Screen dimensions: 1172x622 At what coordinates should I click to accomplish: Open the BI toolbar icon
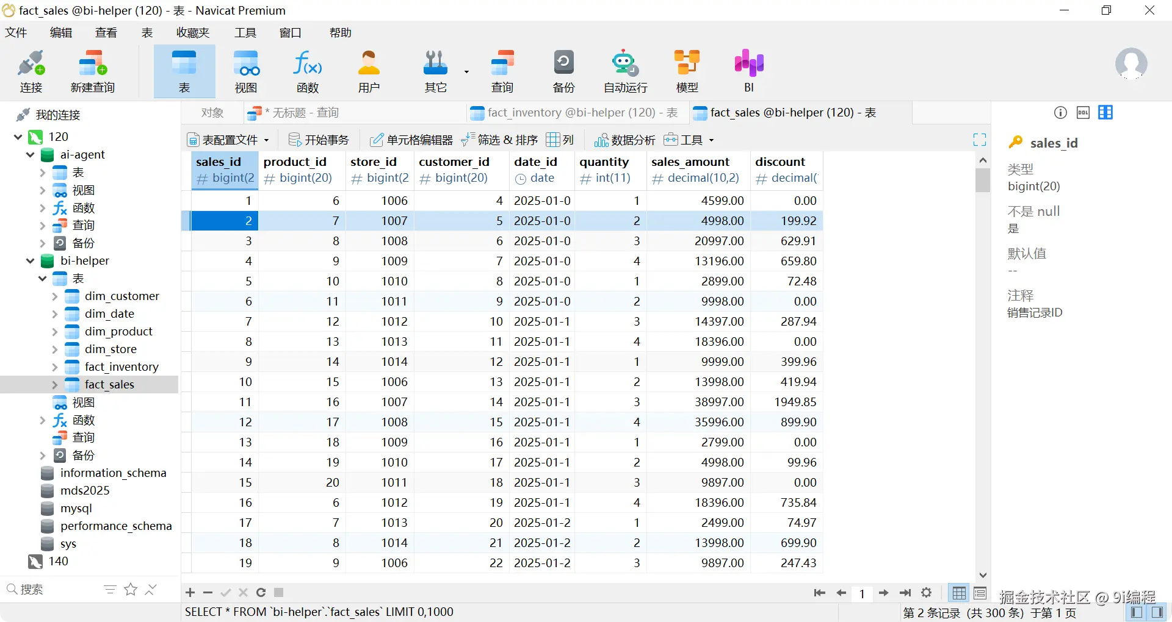click(749, 71)
